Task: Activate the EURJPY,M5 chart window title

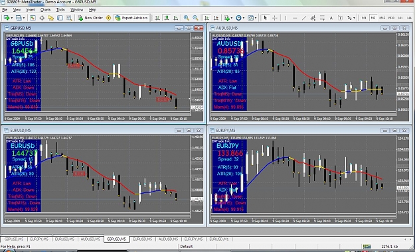Action: (x=226, y=131)
